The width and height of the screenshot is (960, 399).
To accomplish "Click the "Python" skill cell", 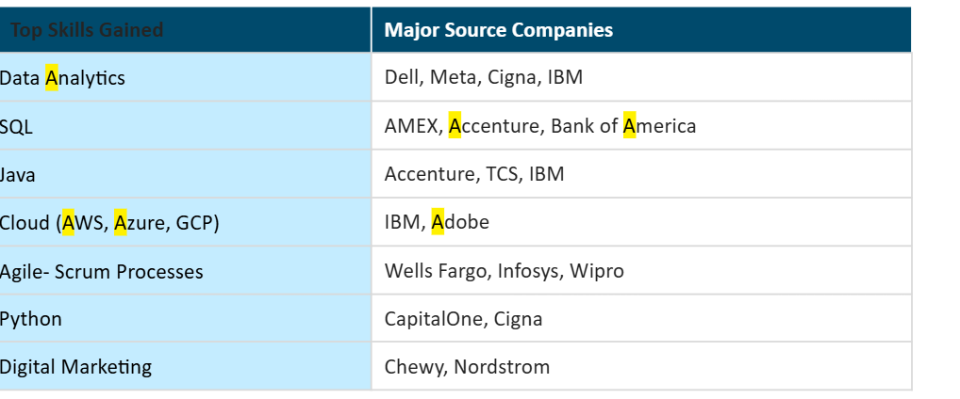I will pos(31,319).
